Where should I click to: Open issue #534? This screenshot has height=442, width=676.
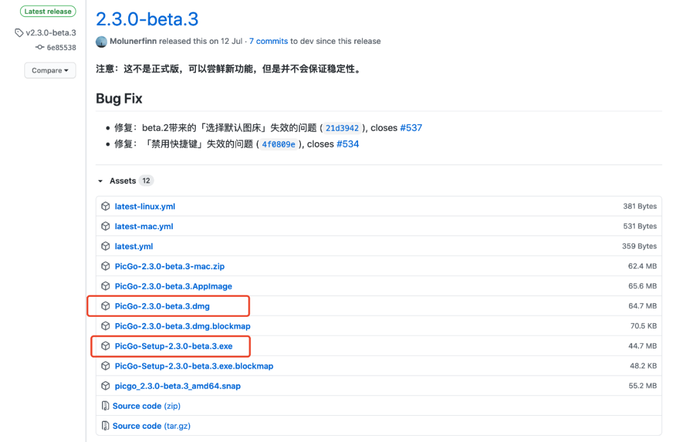pos(347,144)
